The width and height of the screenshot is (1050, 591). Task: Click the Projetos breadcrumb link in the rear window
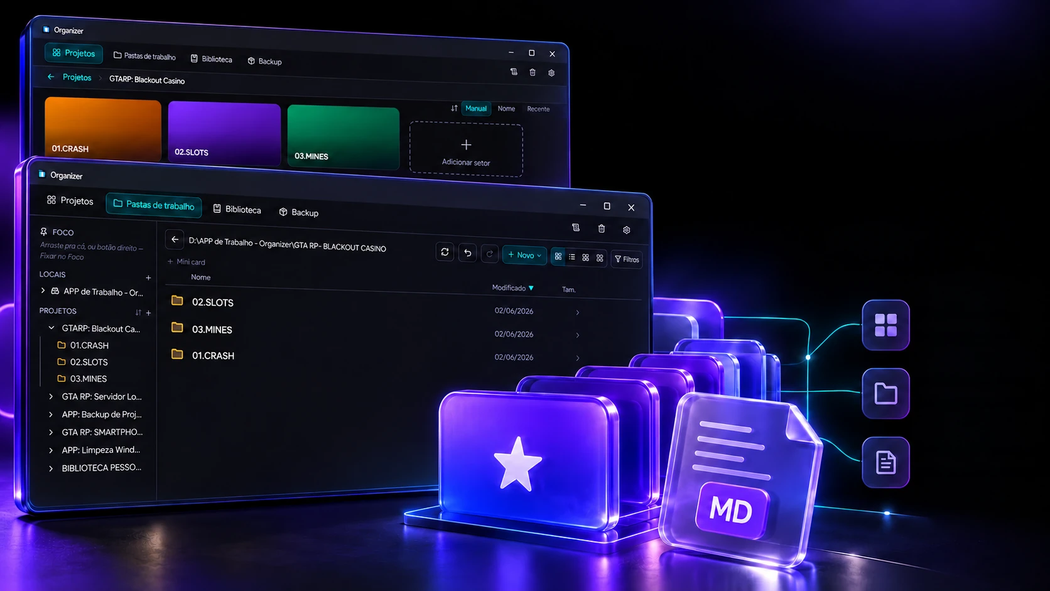click(x=77, y=77)
